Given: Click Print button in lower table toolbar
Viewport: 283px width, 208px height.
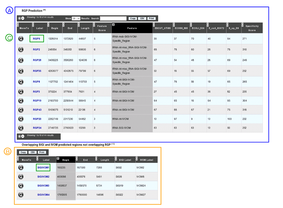Looking at the screenshot, I should [42, 152].
